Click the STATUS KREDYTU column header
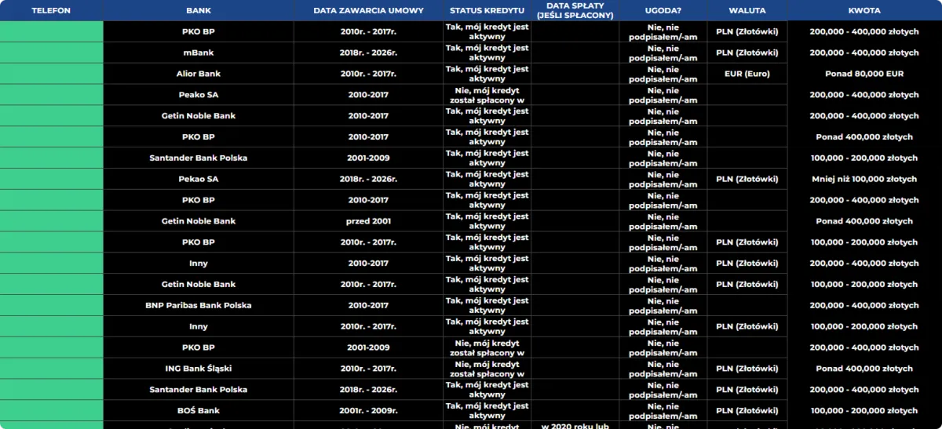The image size is (942, 429). coord(487,10)
